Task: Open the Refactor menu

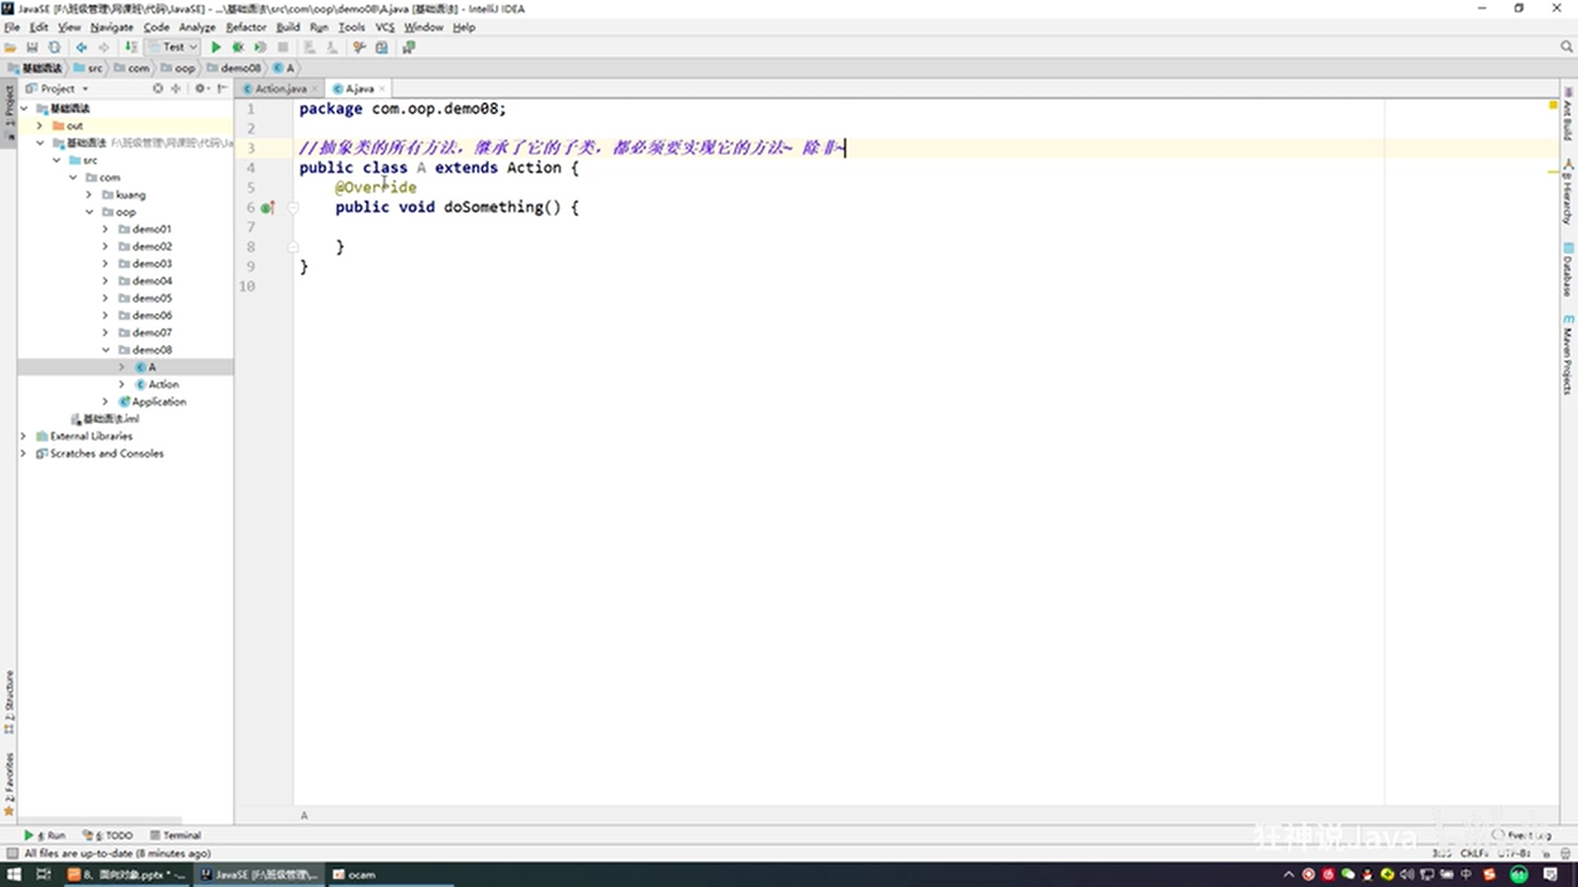Action: click(x=246, y=27)
